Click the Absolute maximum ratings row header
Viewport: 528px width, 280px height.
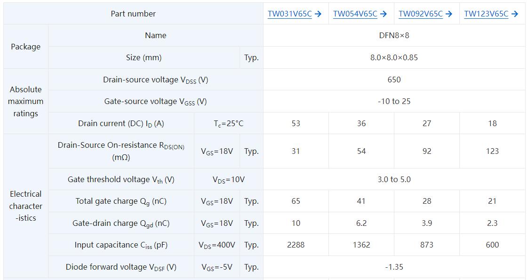click(25, 101)
